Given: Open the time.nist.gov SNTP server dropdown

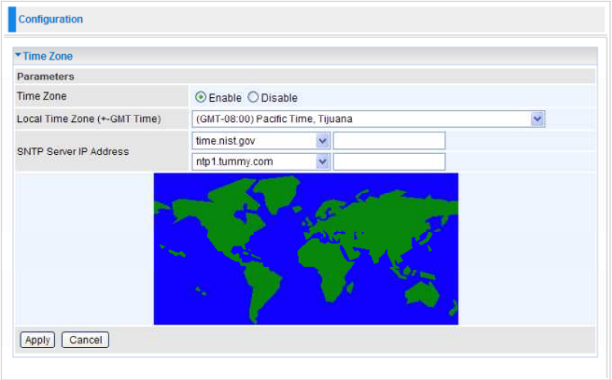Looking at the screenshot, I should [x=261, y=141].
